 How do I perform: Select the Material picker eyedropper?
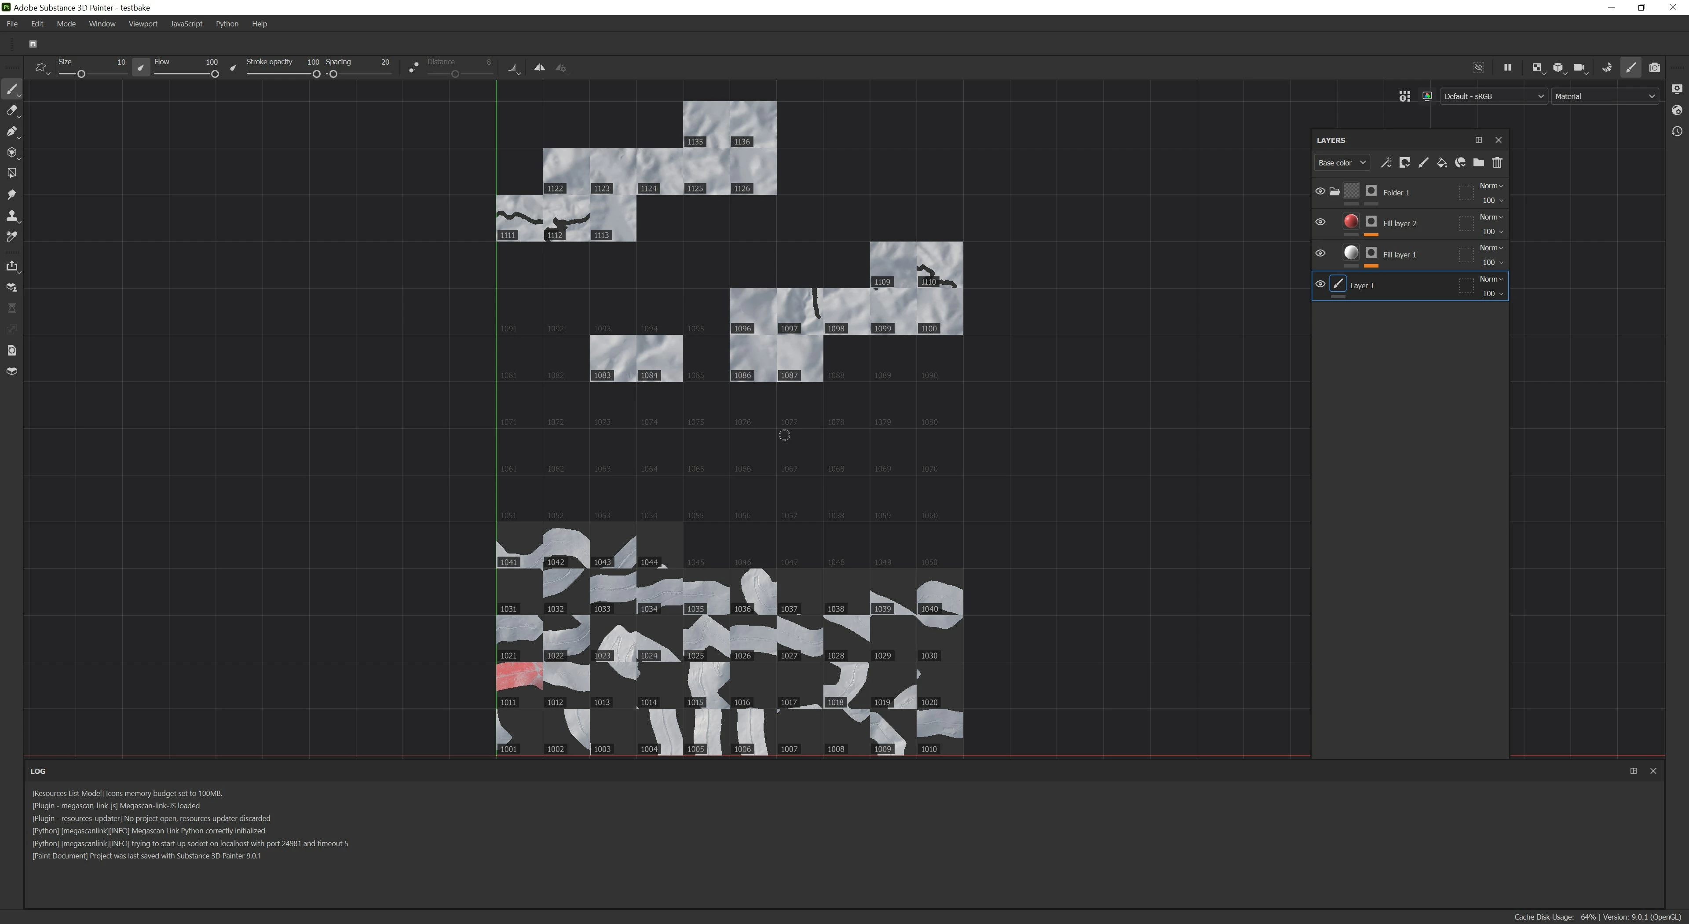coord(12,237)
